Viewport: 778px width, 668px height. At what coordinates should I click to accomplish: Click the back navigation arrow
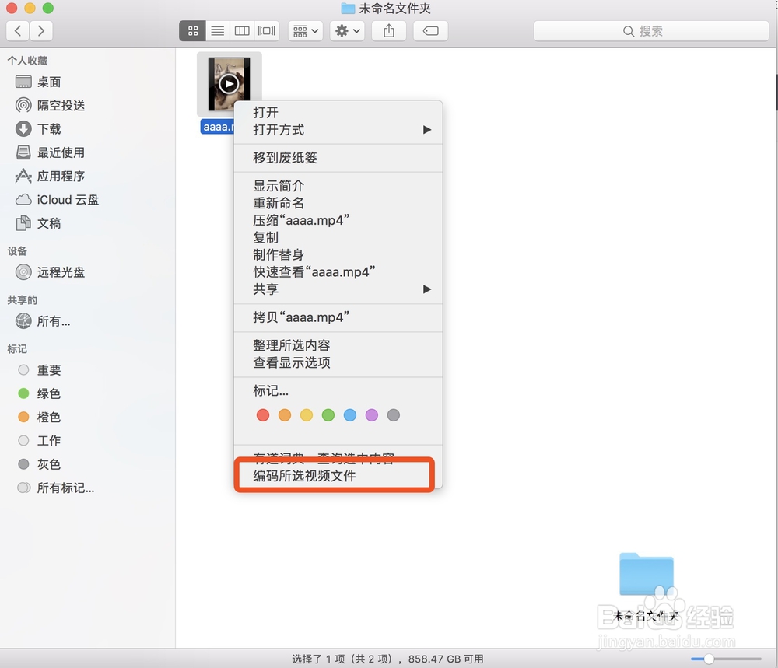point(17,31)
